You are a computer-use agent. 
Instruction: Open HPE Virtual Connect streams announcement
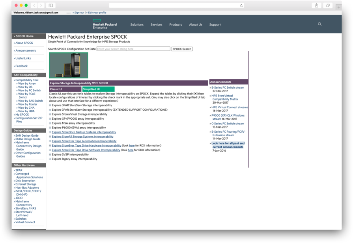tap(230, 107)
